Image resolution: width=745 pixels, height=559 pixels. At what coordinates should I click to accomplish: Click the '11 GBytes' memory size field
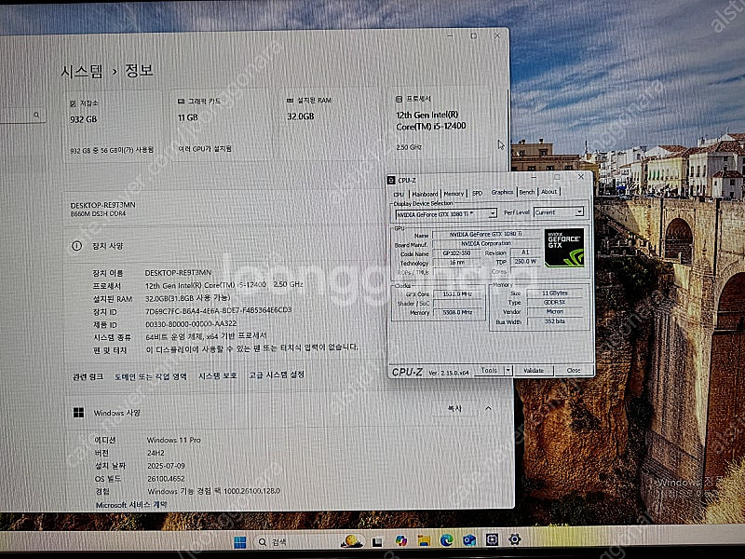[554, 293]
